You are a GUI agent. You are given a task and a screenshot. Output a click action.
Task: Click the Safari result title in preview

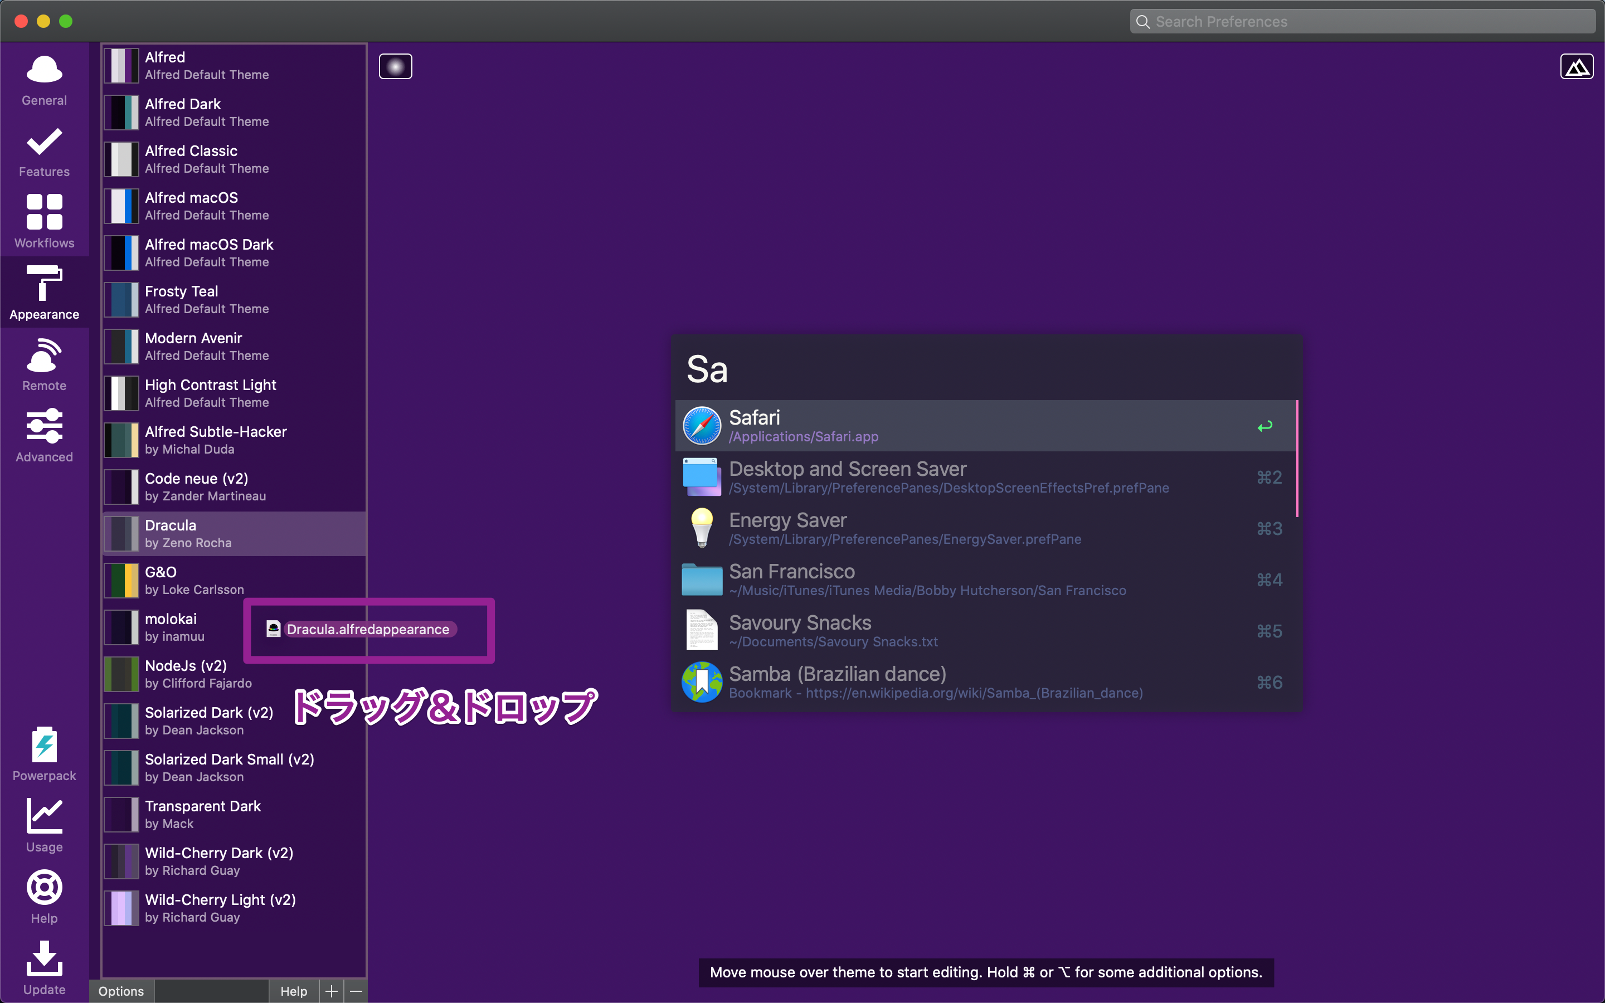755,417
